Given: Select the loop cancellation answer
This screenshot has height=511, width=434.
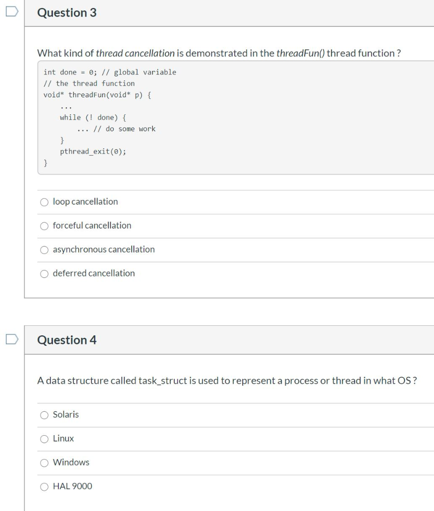Looking at the screenshot, I should click(45, 202).
